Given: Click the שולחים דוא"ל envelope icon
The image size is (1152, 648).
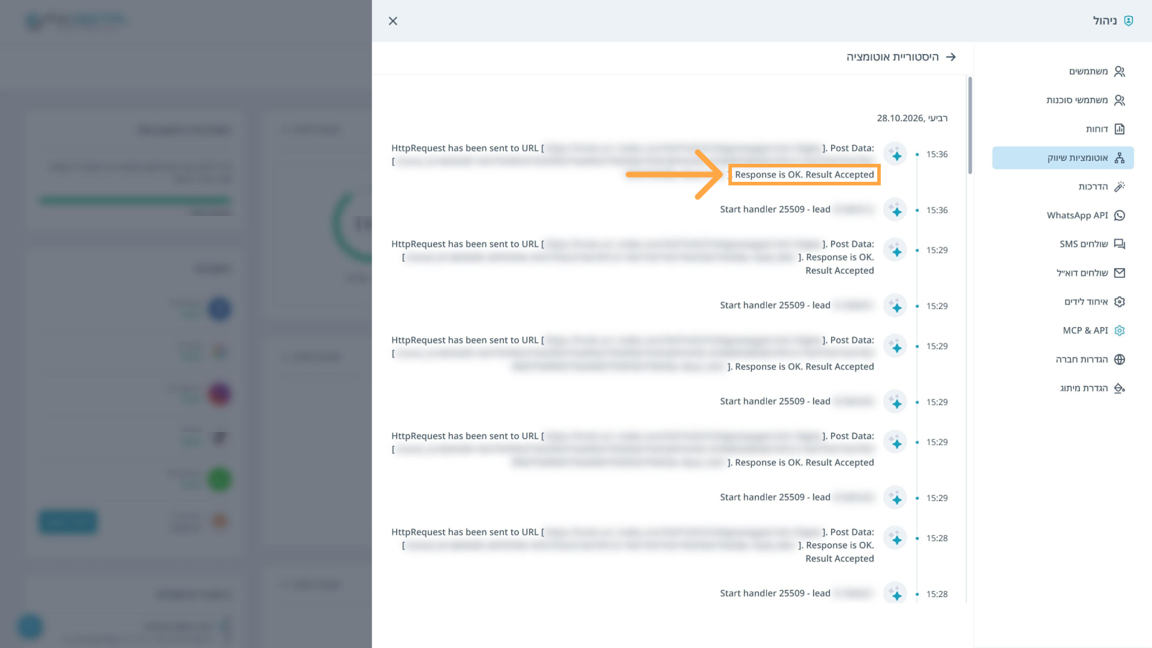Looking at the screenshot, I should click(1120, 273).
